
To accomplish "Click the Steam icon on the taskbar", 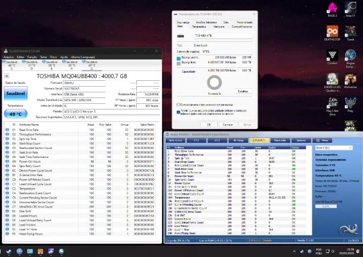I will point(9,252).
